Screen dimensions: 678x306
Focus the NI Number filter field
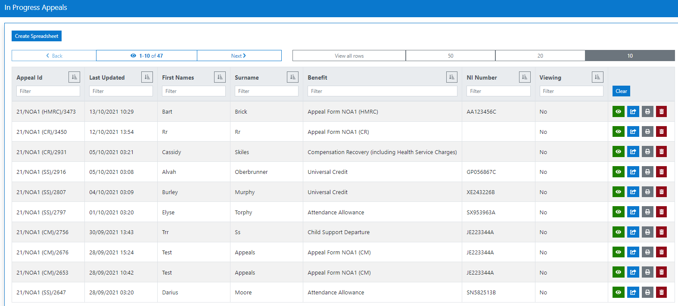498,91
